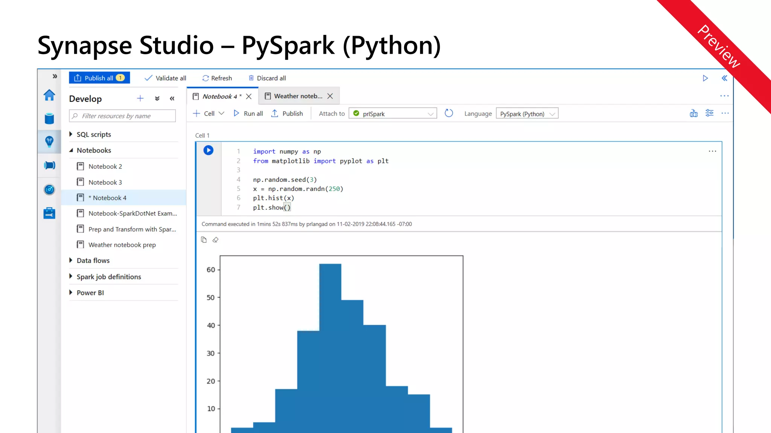Collapse the Develop side panel
The width and height of the screenshot is (771, 433).
pos(172,98)
